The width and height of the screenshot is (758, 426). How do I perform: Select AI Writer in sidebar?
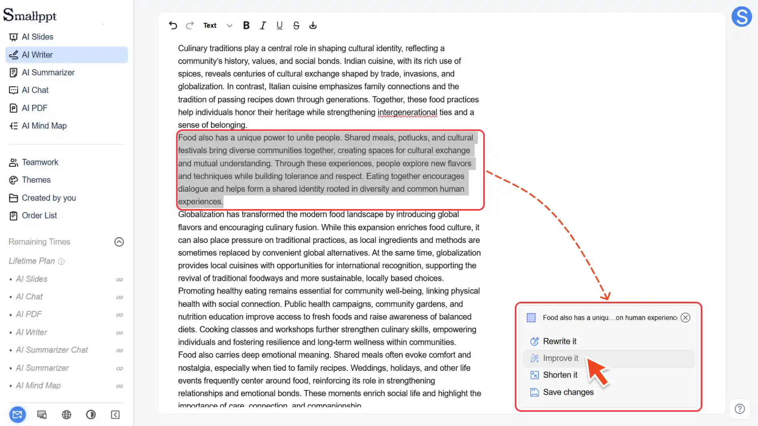point(66,55)
